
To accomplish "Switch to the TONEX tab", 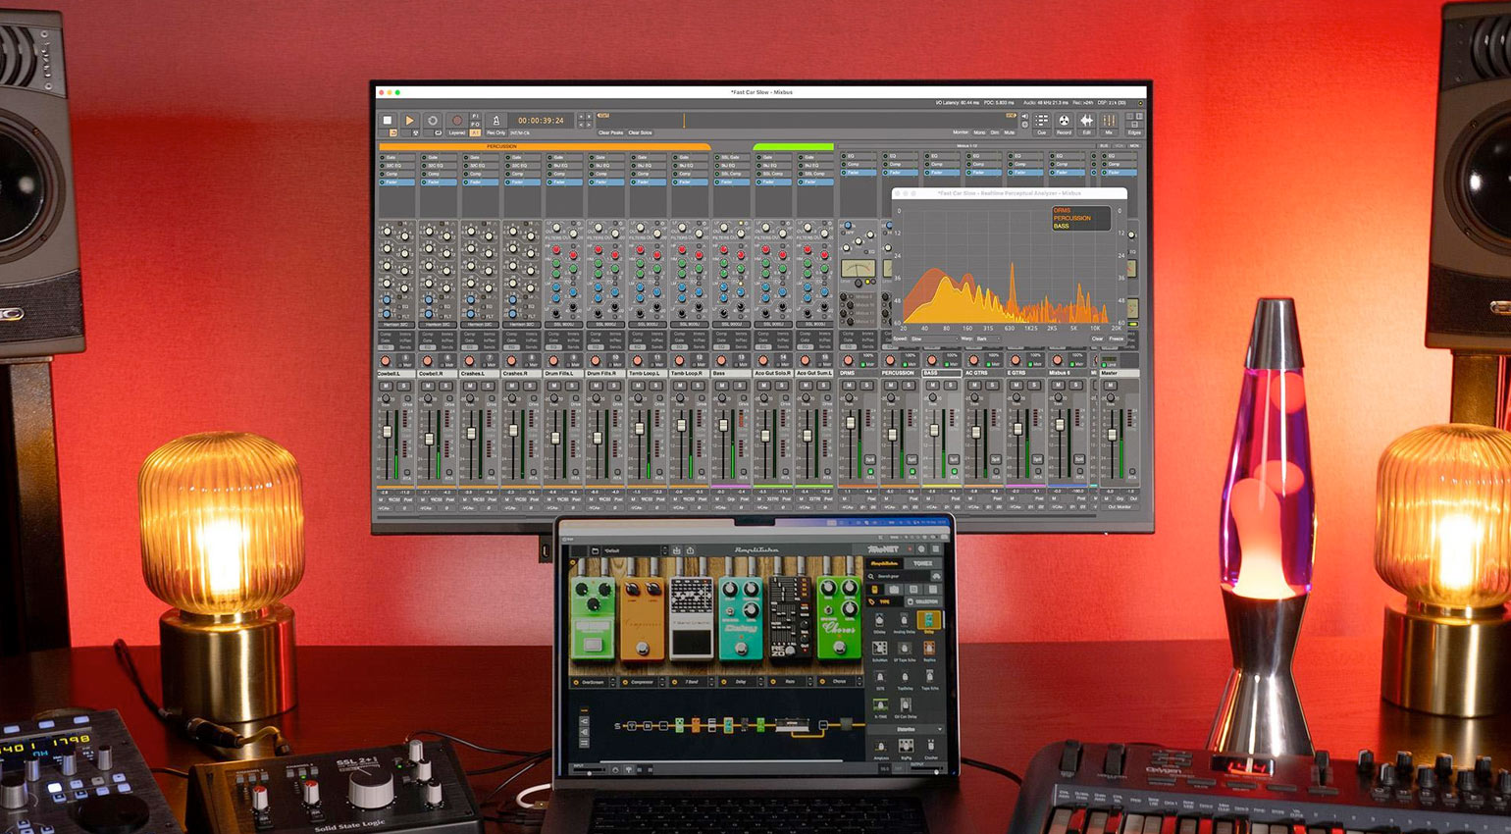I will pos(923,563).
